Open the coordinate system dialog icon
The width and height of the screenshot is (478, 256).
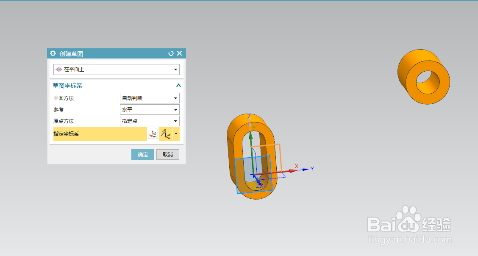pyautogui.click(x=153, y=134)
